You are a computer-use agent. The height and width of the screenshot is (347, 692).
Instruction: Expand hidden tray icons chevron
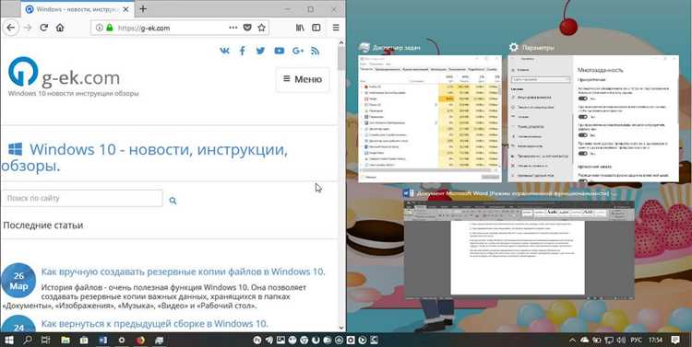coord(572,340)
